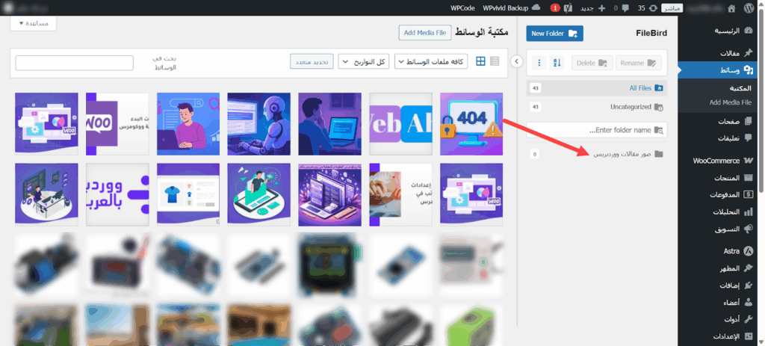Screen dimensions: 765x346
Task: Open FileBird three-dots more options
Action: (539, 63)
